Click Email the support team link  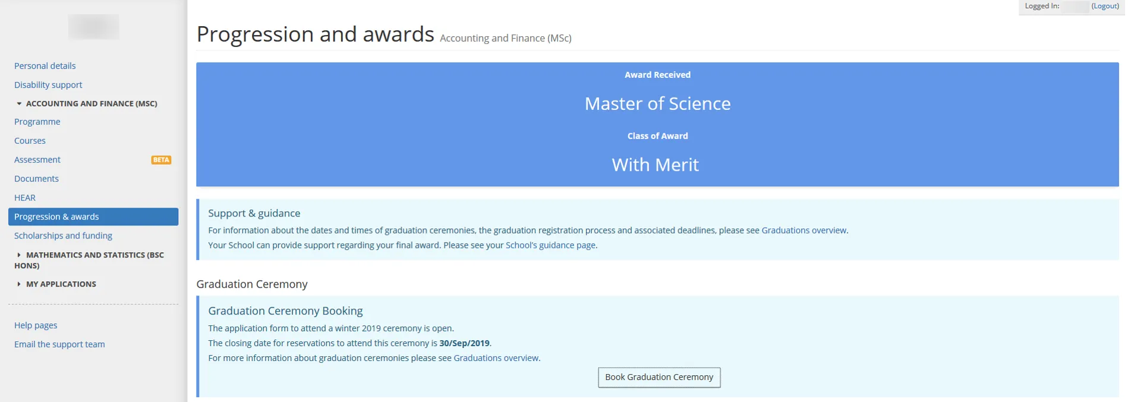pos(59,345)
